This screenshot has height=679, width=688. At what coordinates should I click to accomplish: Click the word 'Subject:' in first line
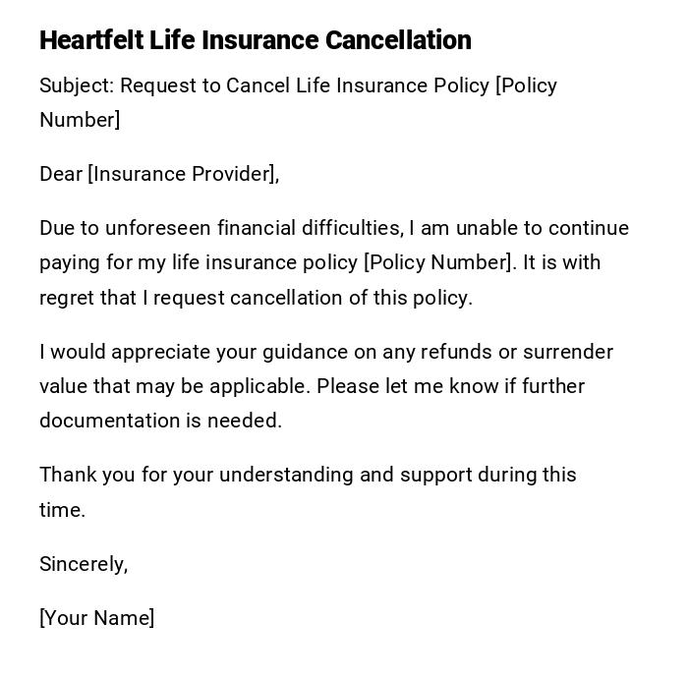tap(77, 85)
